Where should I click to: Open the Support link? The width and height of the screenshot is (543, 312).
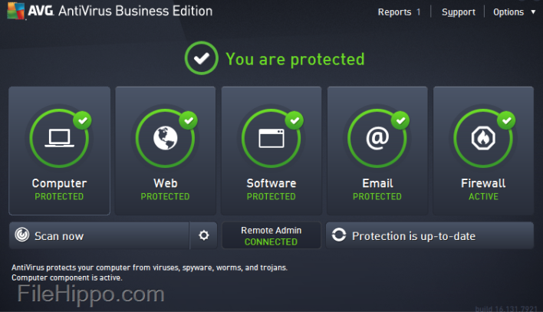(459, 12)
